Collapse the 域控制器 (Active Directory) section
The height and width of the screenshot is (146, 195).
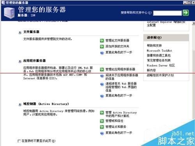pyautogui.click(x=20, y=105)
